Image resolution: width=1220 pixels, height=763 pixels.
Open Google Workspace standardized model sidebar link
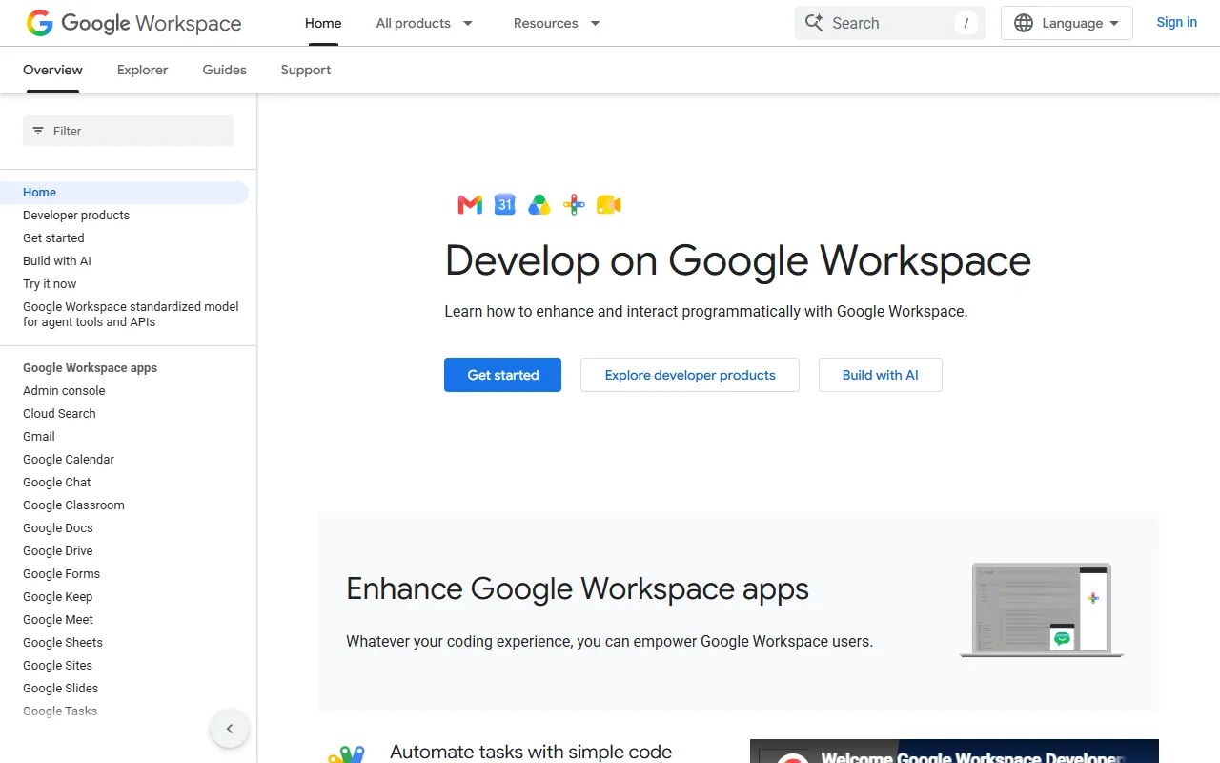coord(131,315)
